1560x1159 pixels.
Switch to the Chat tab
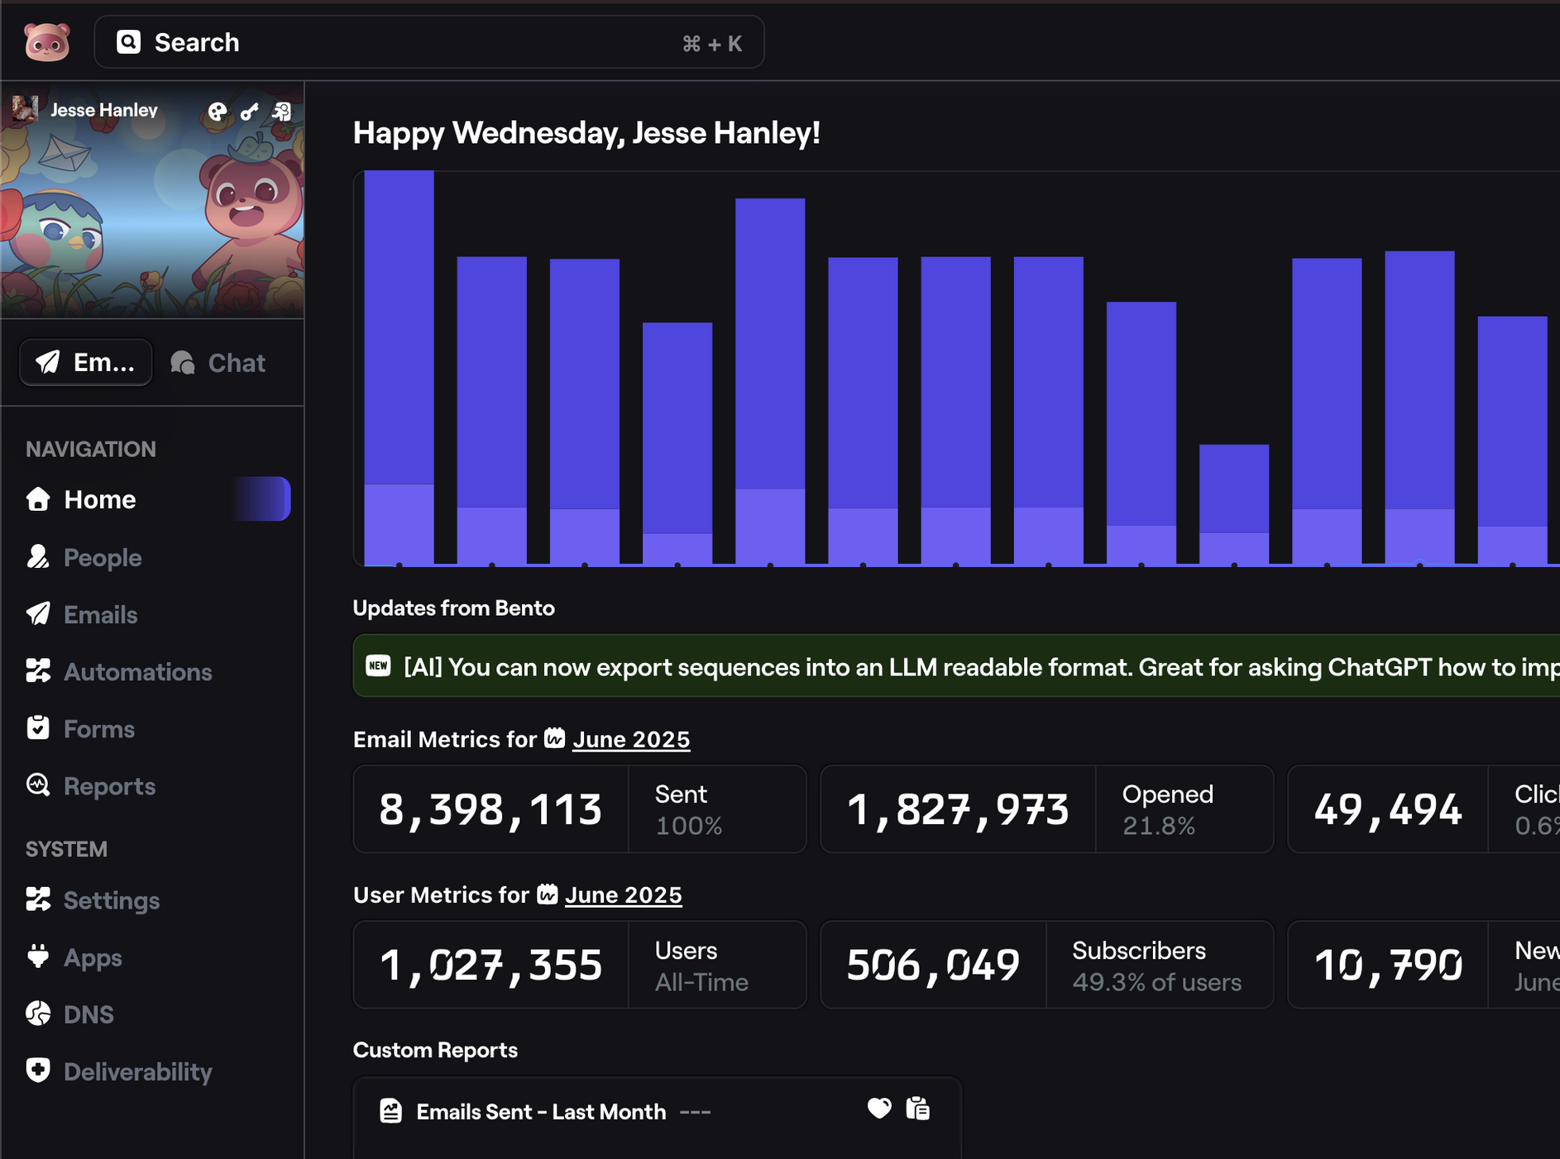click(x=218, y=362)
